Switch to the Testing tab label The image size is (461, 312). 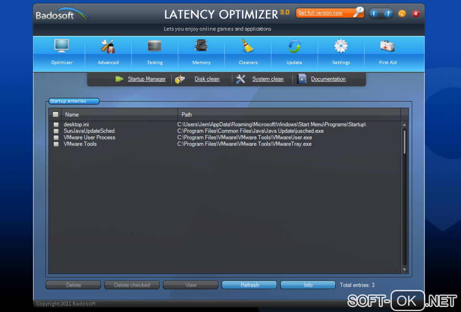pos(155,63)
